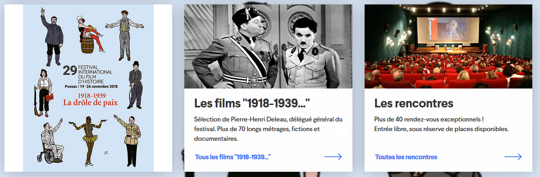Viewport: 540px width, 177px height.
Task: Click the red-seat auditorium photo
Action: coord(448,46)
